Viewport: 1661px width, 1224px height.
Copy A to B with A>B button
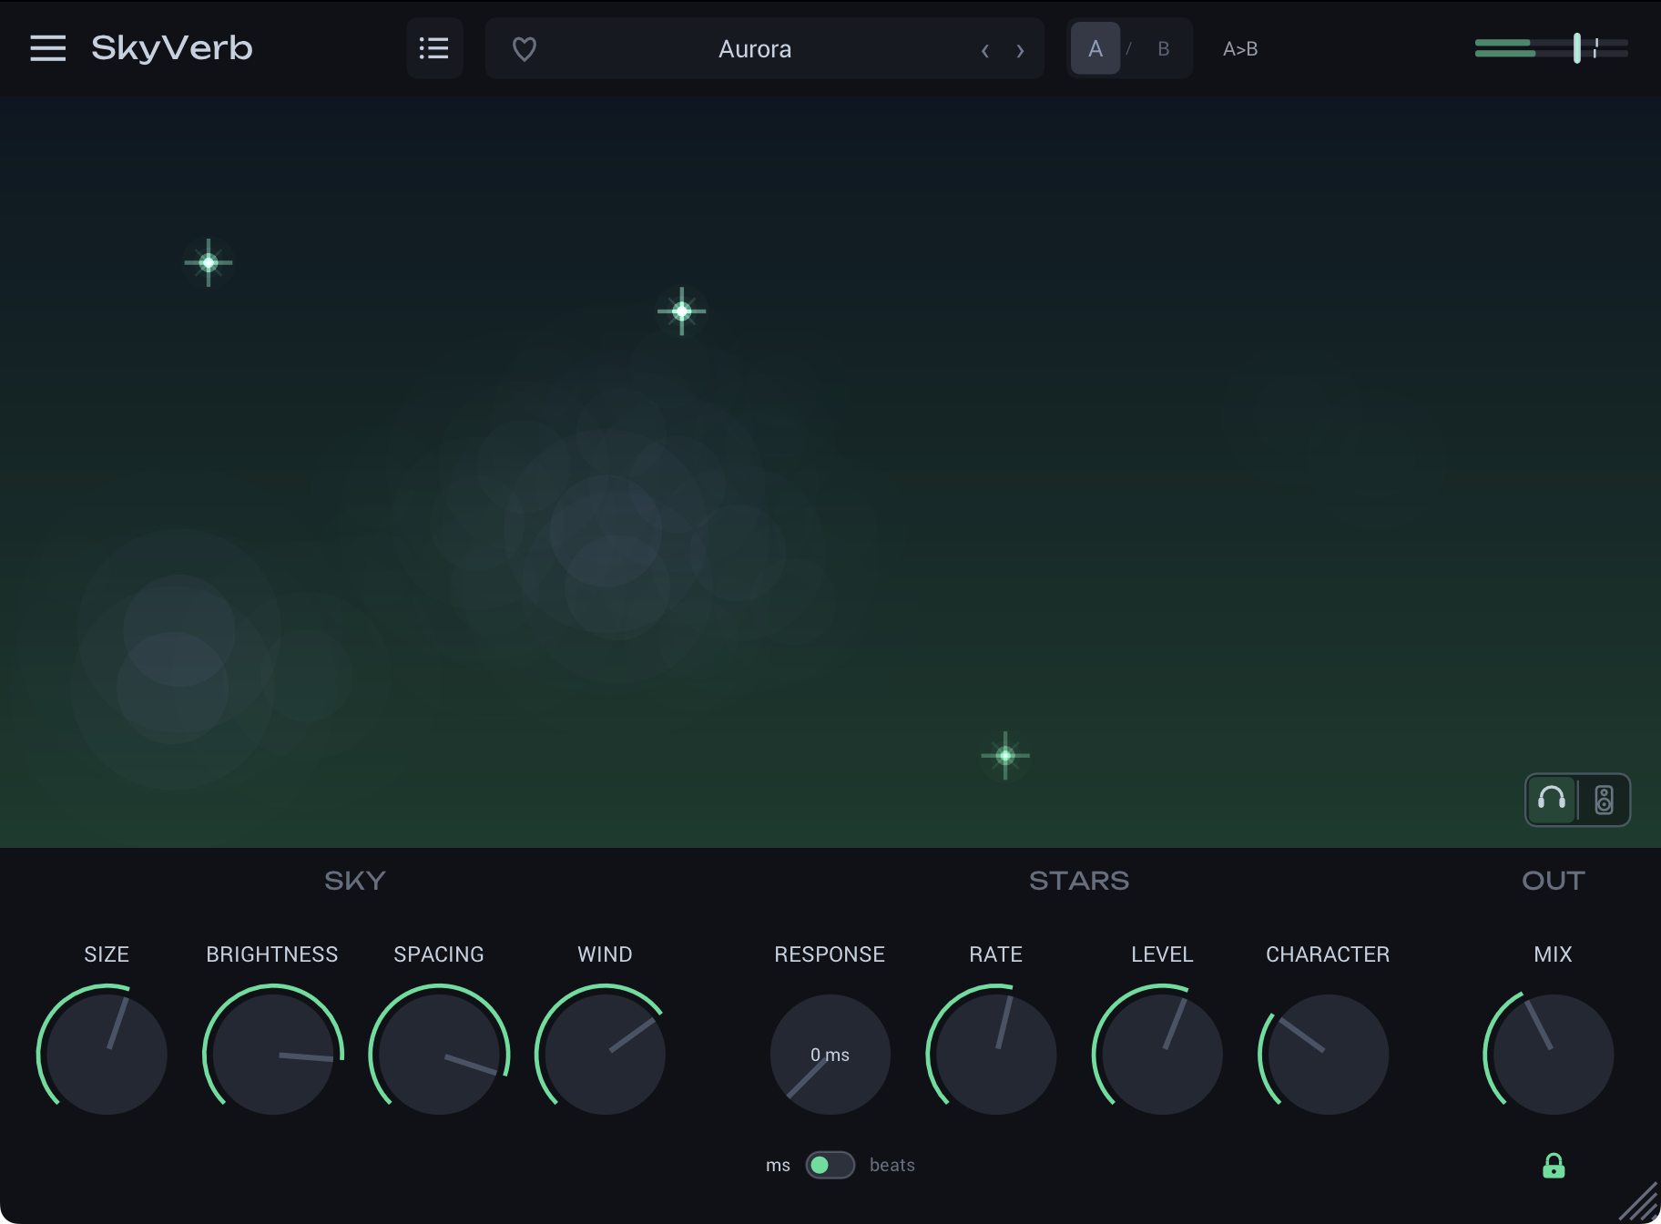tap(1240, 49)
